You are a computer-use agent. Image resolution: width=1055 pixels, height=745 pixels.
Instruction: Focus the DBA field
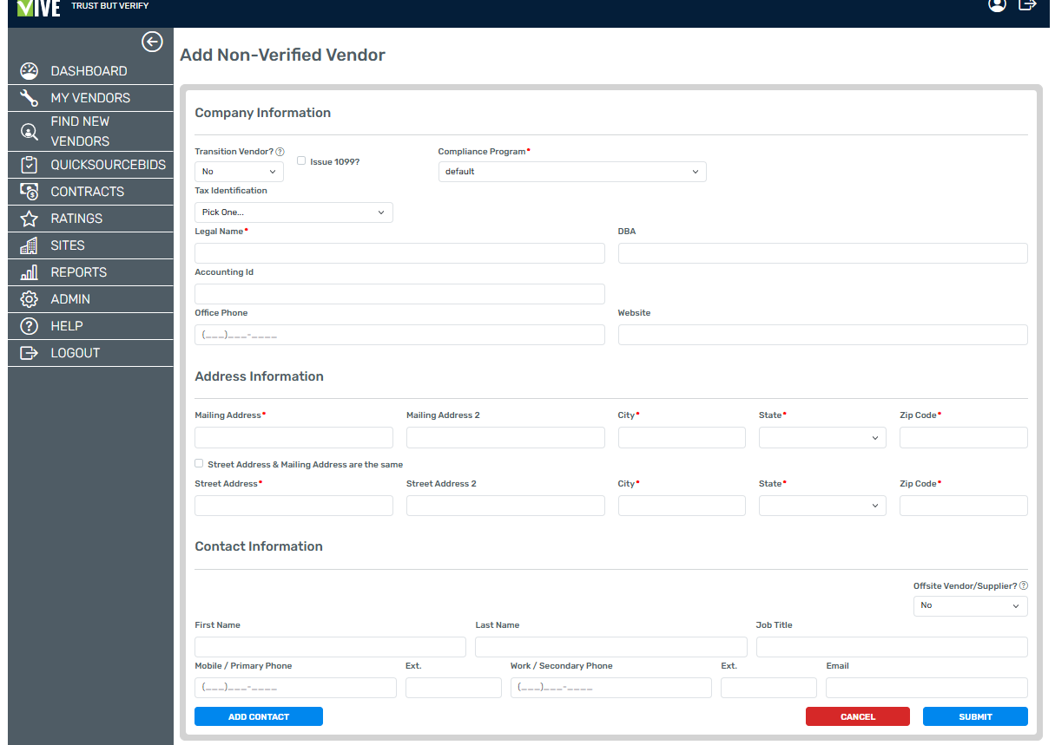point(823,253)
